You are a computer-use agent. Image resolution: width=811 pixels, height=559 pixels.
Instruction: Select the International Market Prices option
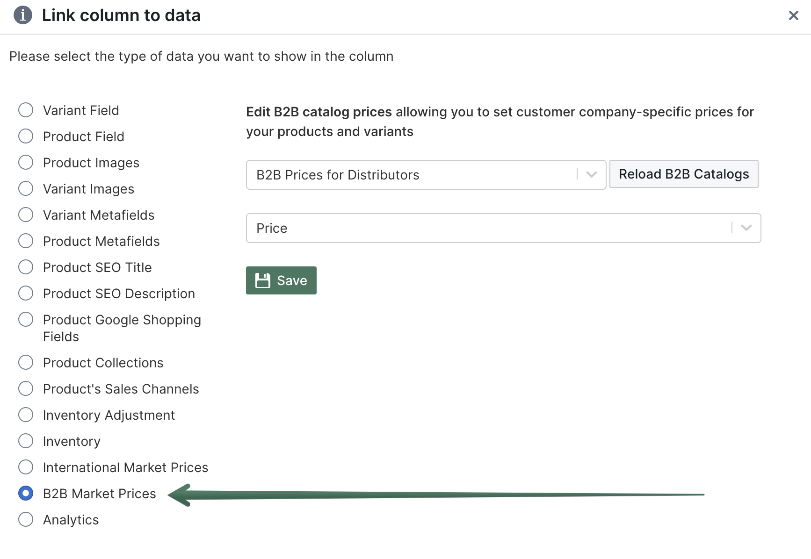point(26,467)
